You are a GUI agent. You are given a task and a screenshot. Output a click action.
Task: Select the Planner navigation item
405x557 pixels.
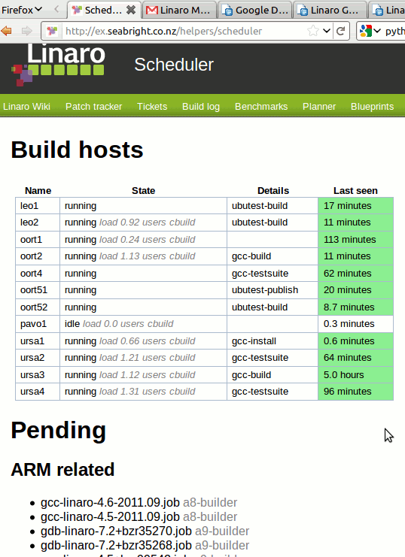click(319, 107)
